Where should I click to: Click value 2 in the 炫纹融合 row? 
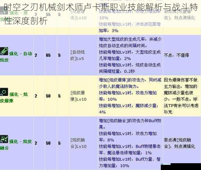(36, 143)
